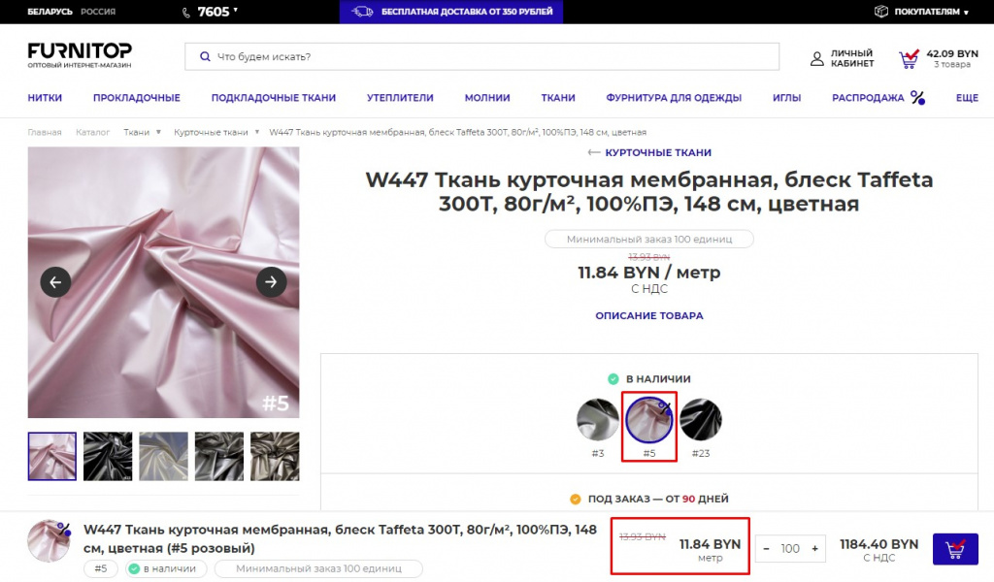
Task: Increase quantity with plus button
Action: click(x=816, y=549)
